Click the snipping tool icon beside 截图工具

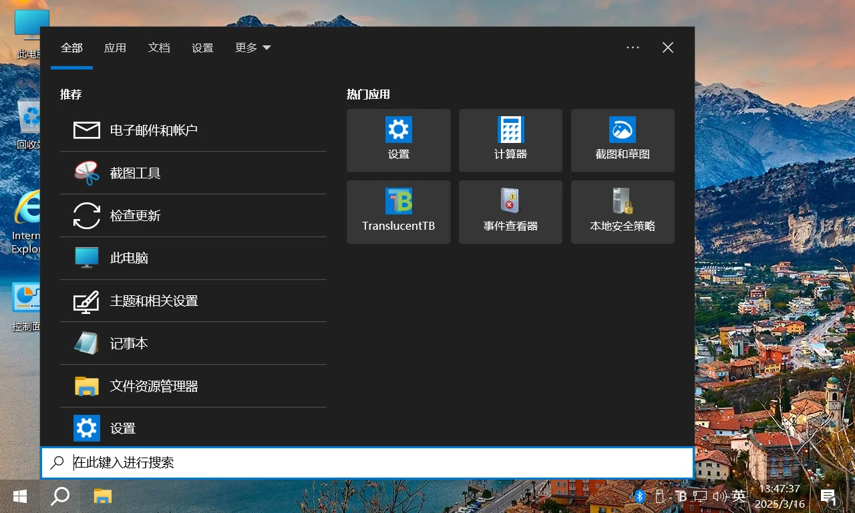click(x=86, y=172)
